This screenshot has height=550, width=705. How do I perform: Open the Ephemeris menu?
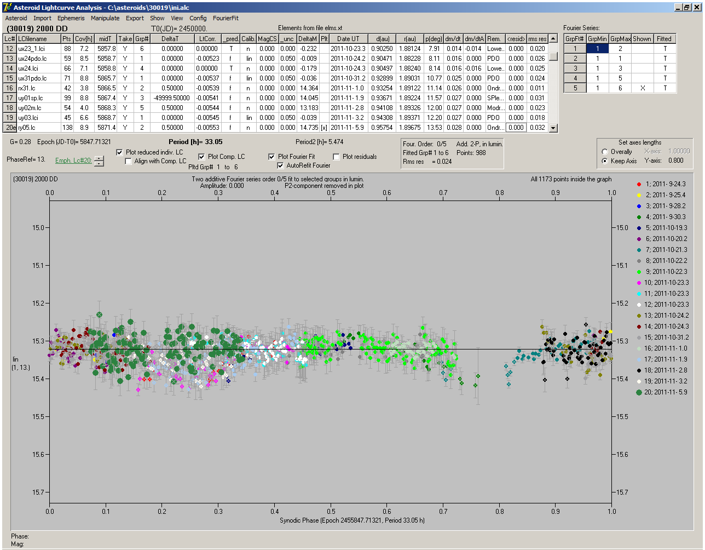point(71,18)
